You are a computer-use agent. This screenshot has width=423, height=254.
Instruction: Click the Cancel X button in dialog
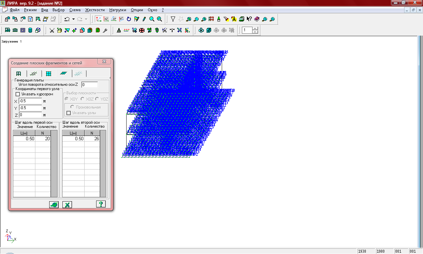point(67,205)
